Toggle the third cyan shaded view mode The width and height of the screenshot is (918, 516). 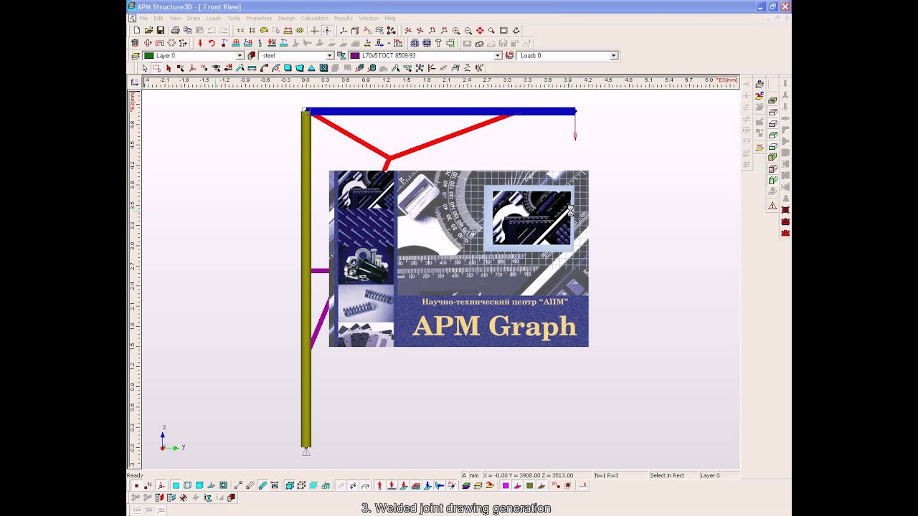pos(199,485)
